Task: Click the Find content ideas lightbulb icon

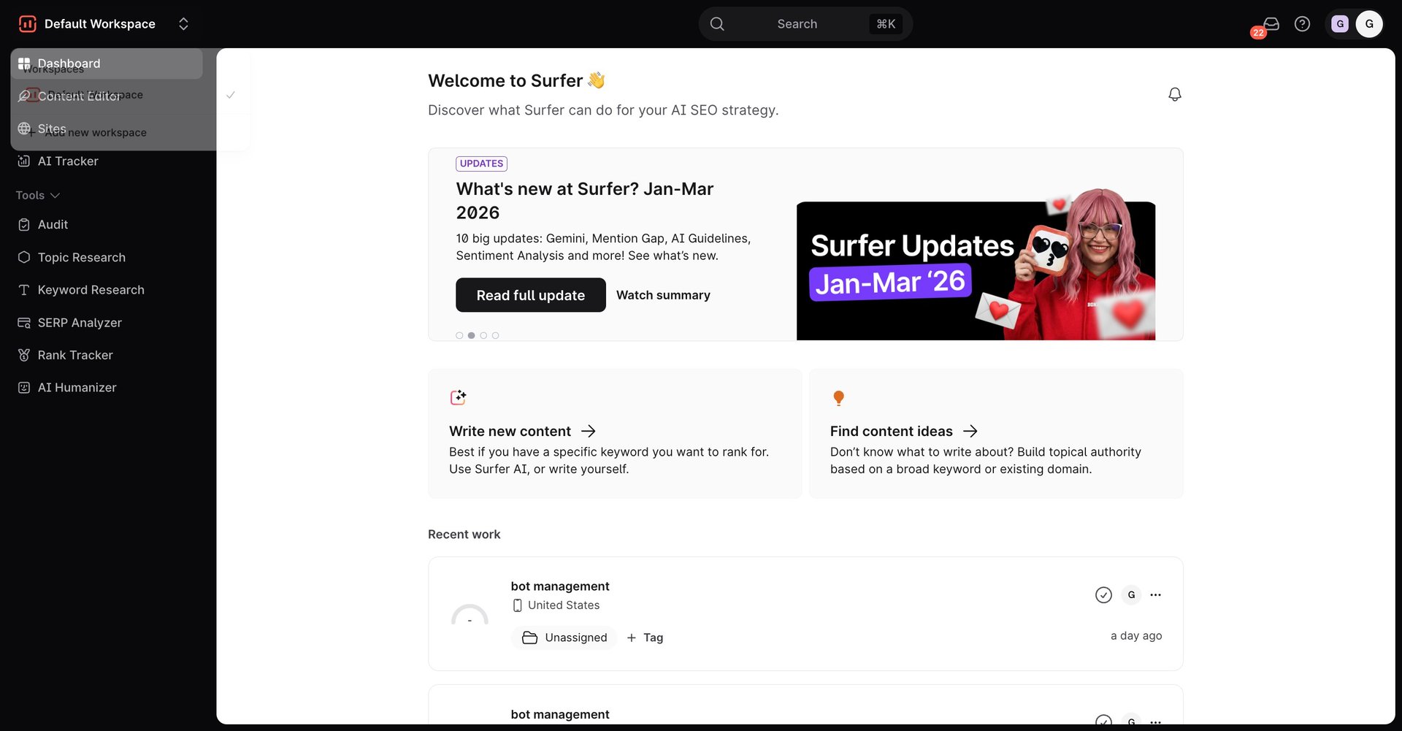Action: pos(838,398)
